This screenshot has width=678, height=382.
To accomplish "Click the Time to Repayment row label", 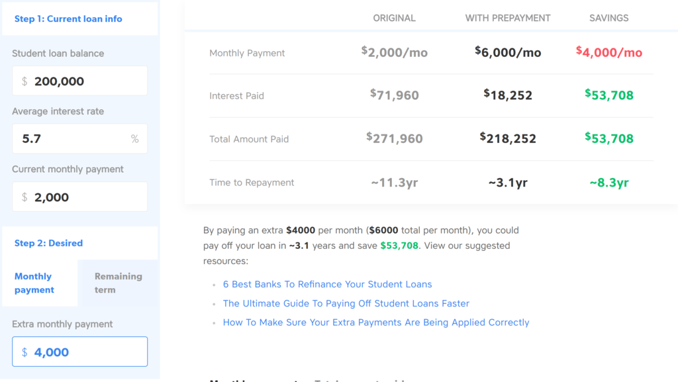I will (252, 182).
